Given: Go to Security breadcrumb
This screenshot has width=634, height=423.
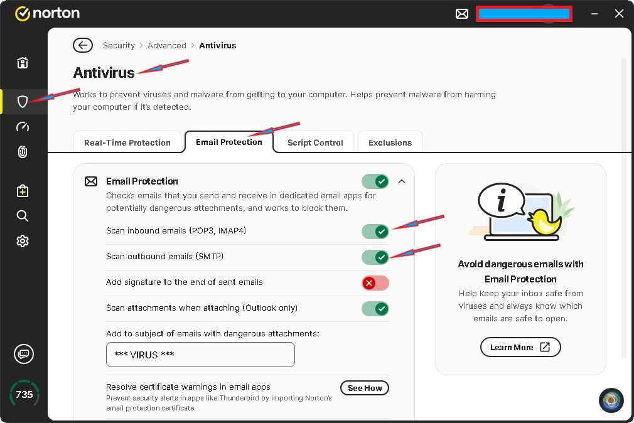Looking at the screenshot, I should [x=119, y=45].
